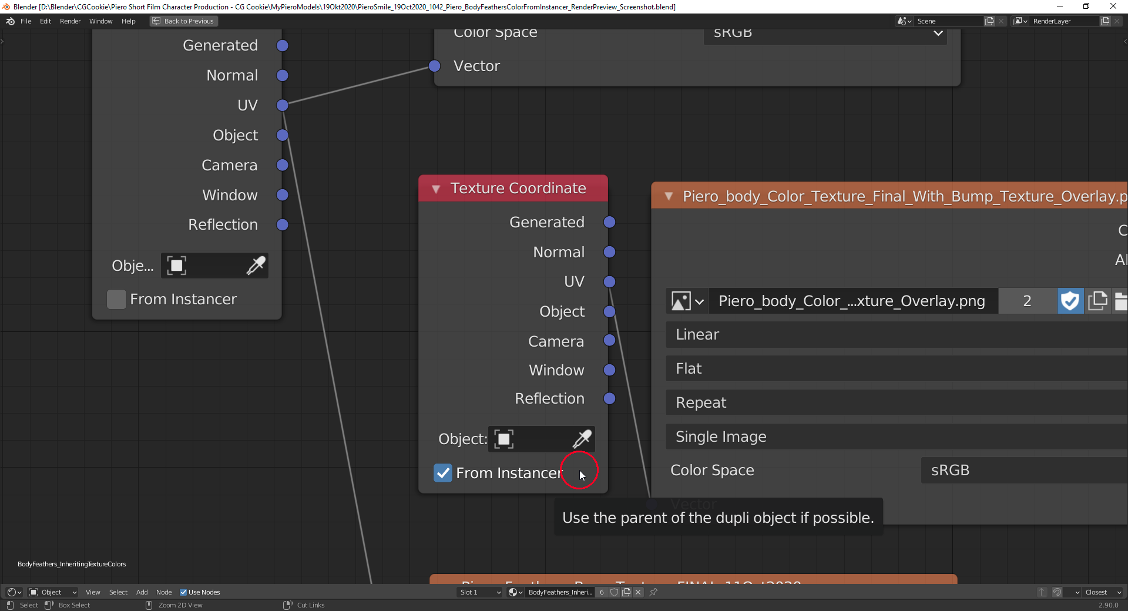Screen dimensions: 1128x611
Task: Toggle the fake-user shield on the Piero_body image
Action: (1069, 301)
